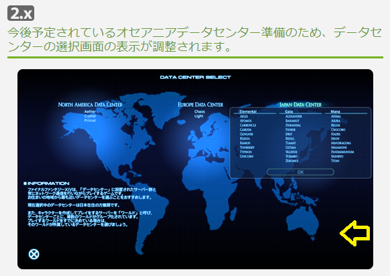The height and width of the screenshot is (276, 390).
Task: Click the Ramuh world name
Action: (245, 143)
